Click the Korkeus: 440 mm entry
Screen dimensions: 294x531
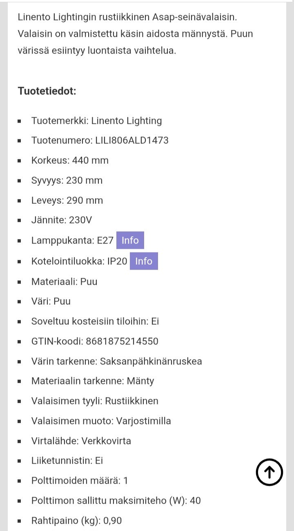70,161
